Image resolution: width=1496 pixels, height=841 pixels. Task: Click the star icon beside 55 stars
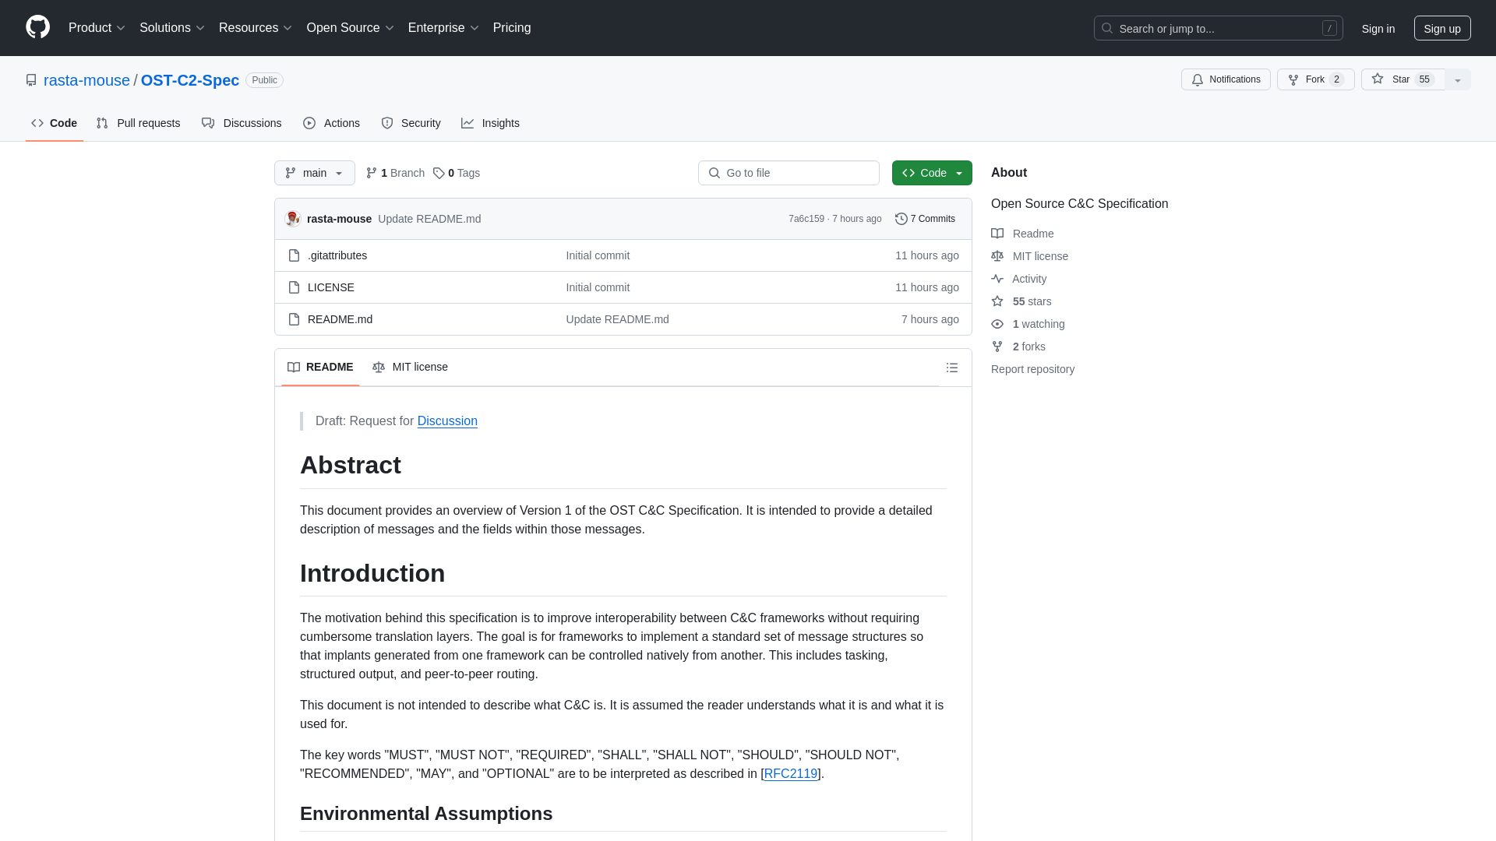click(997, 301)
